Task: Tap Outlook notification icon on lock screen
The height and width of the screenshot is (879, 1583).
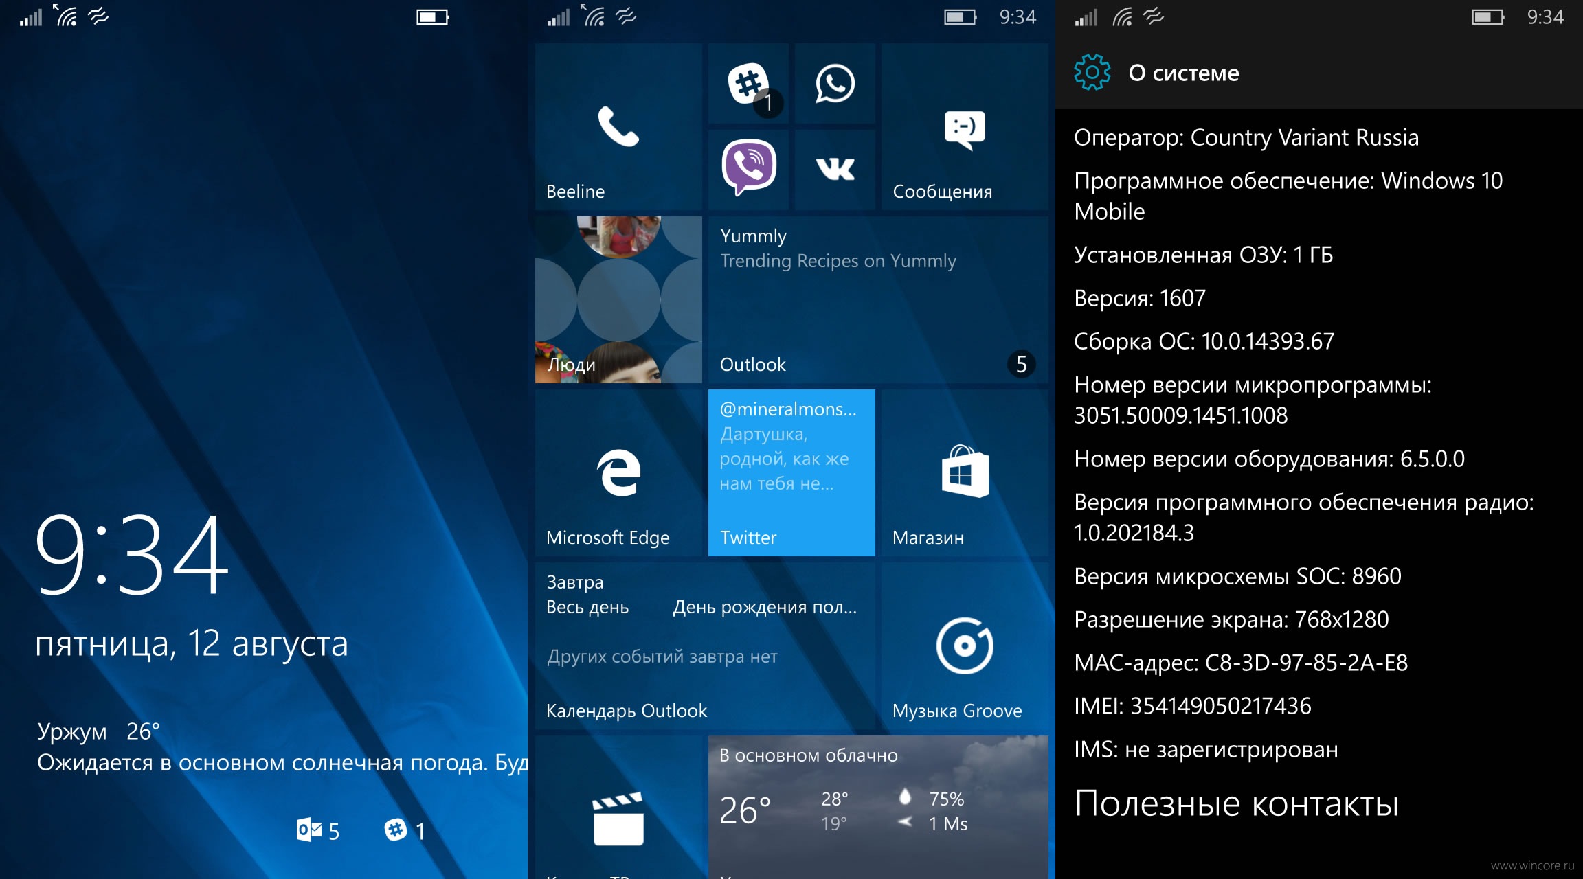Action: (309, 830)
